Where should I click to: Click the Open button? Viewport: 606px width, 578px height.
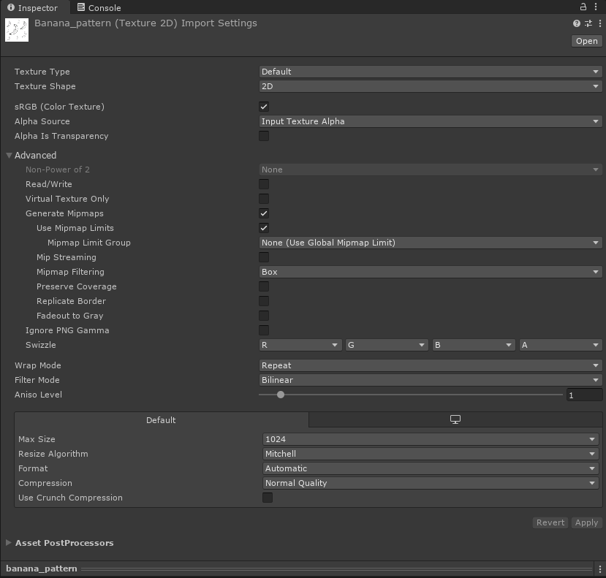586,41
